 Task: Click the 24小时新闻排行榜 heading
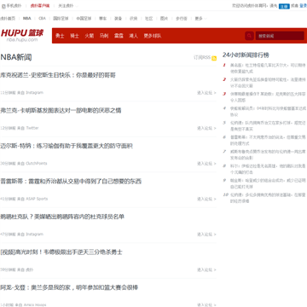[246, 55]
